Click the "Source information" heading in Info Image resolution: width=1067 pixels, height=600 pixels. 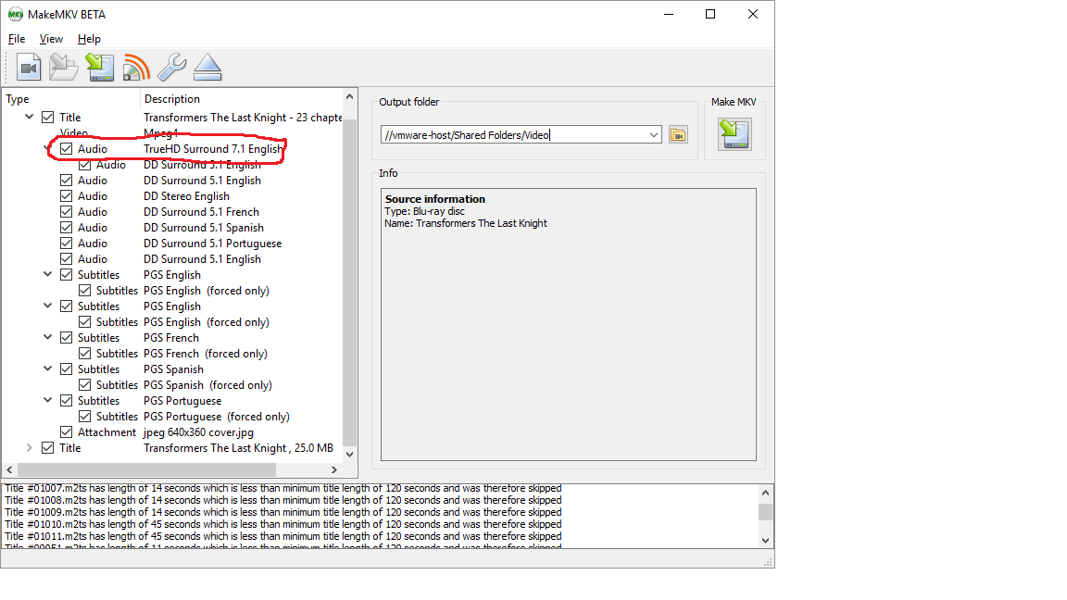(x=435, y=199)
